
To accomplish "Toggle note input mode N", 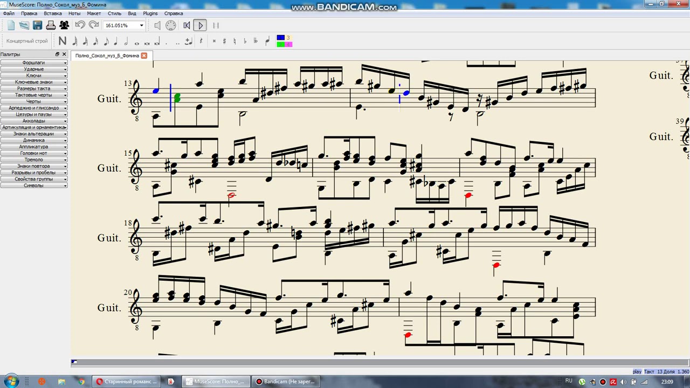I will coord(63,41).
